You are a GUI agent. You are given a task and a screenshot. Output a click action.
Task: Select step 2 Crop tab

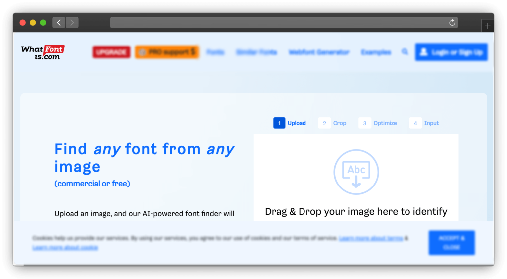[x=333, y=123]
